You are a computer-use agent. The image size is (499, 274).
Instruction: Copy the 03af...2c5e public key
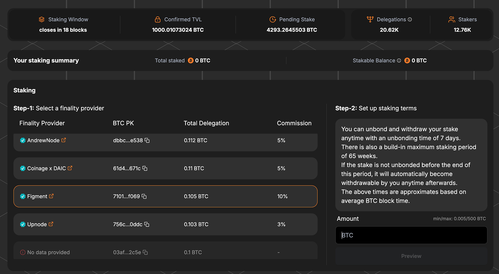(145, 252)
